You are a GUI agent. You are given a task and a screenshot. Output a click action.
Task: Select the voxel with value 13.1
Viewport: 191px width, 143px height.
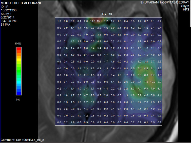(99, 21)
